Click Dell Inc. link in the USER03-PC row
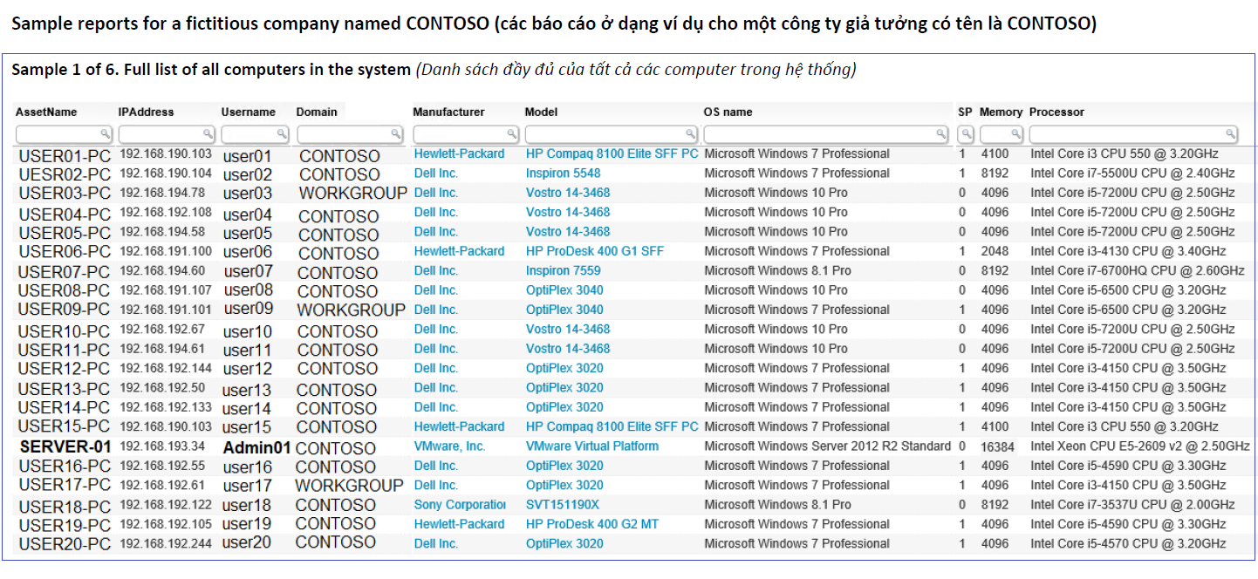The width and height of the screenshot is (1258, 579). point(436,193)
